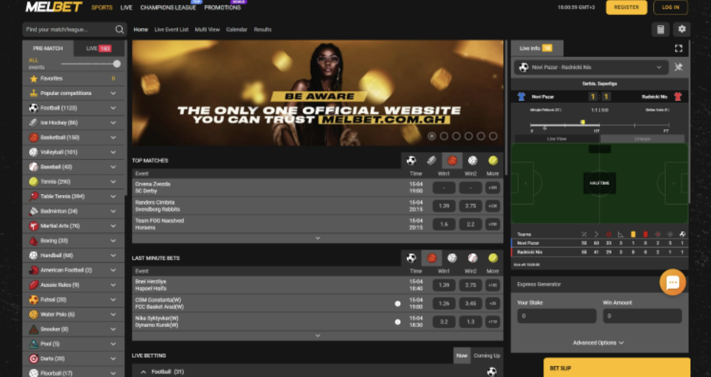Image resolution: width=711 pixels, height=377 pixels.
Task: Switch to Lineups panel
Action: pos(643,139)
